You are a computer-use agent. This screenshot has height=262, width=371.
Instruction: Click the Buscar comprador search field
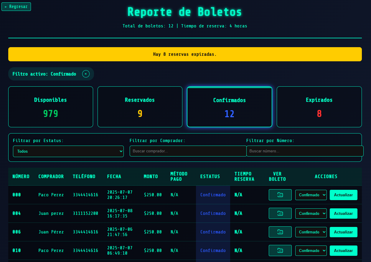[x=188, y=151]
